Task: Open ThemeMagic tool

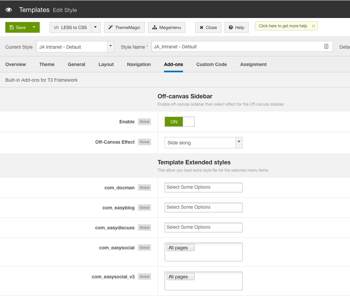Action: point(124,27)
